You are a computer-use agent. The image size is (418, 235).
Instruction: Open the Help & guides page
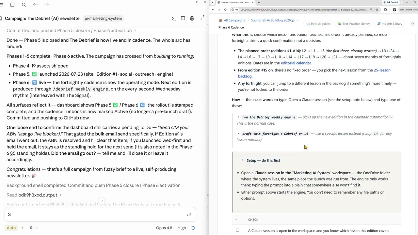[318, 24]
